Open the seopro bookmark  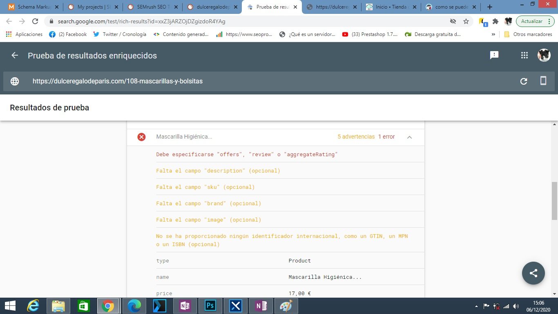pyautogui.click(x=244, y=34)
